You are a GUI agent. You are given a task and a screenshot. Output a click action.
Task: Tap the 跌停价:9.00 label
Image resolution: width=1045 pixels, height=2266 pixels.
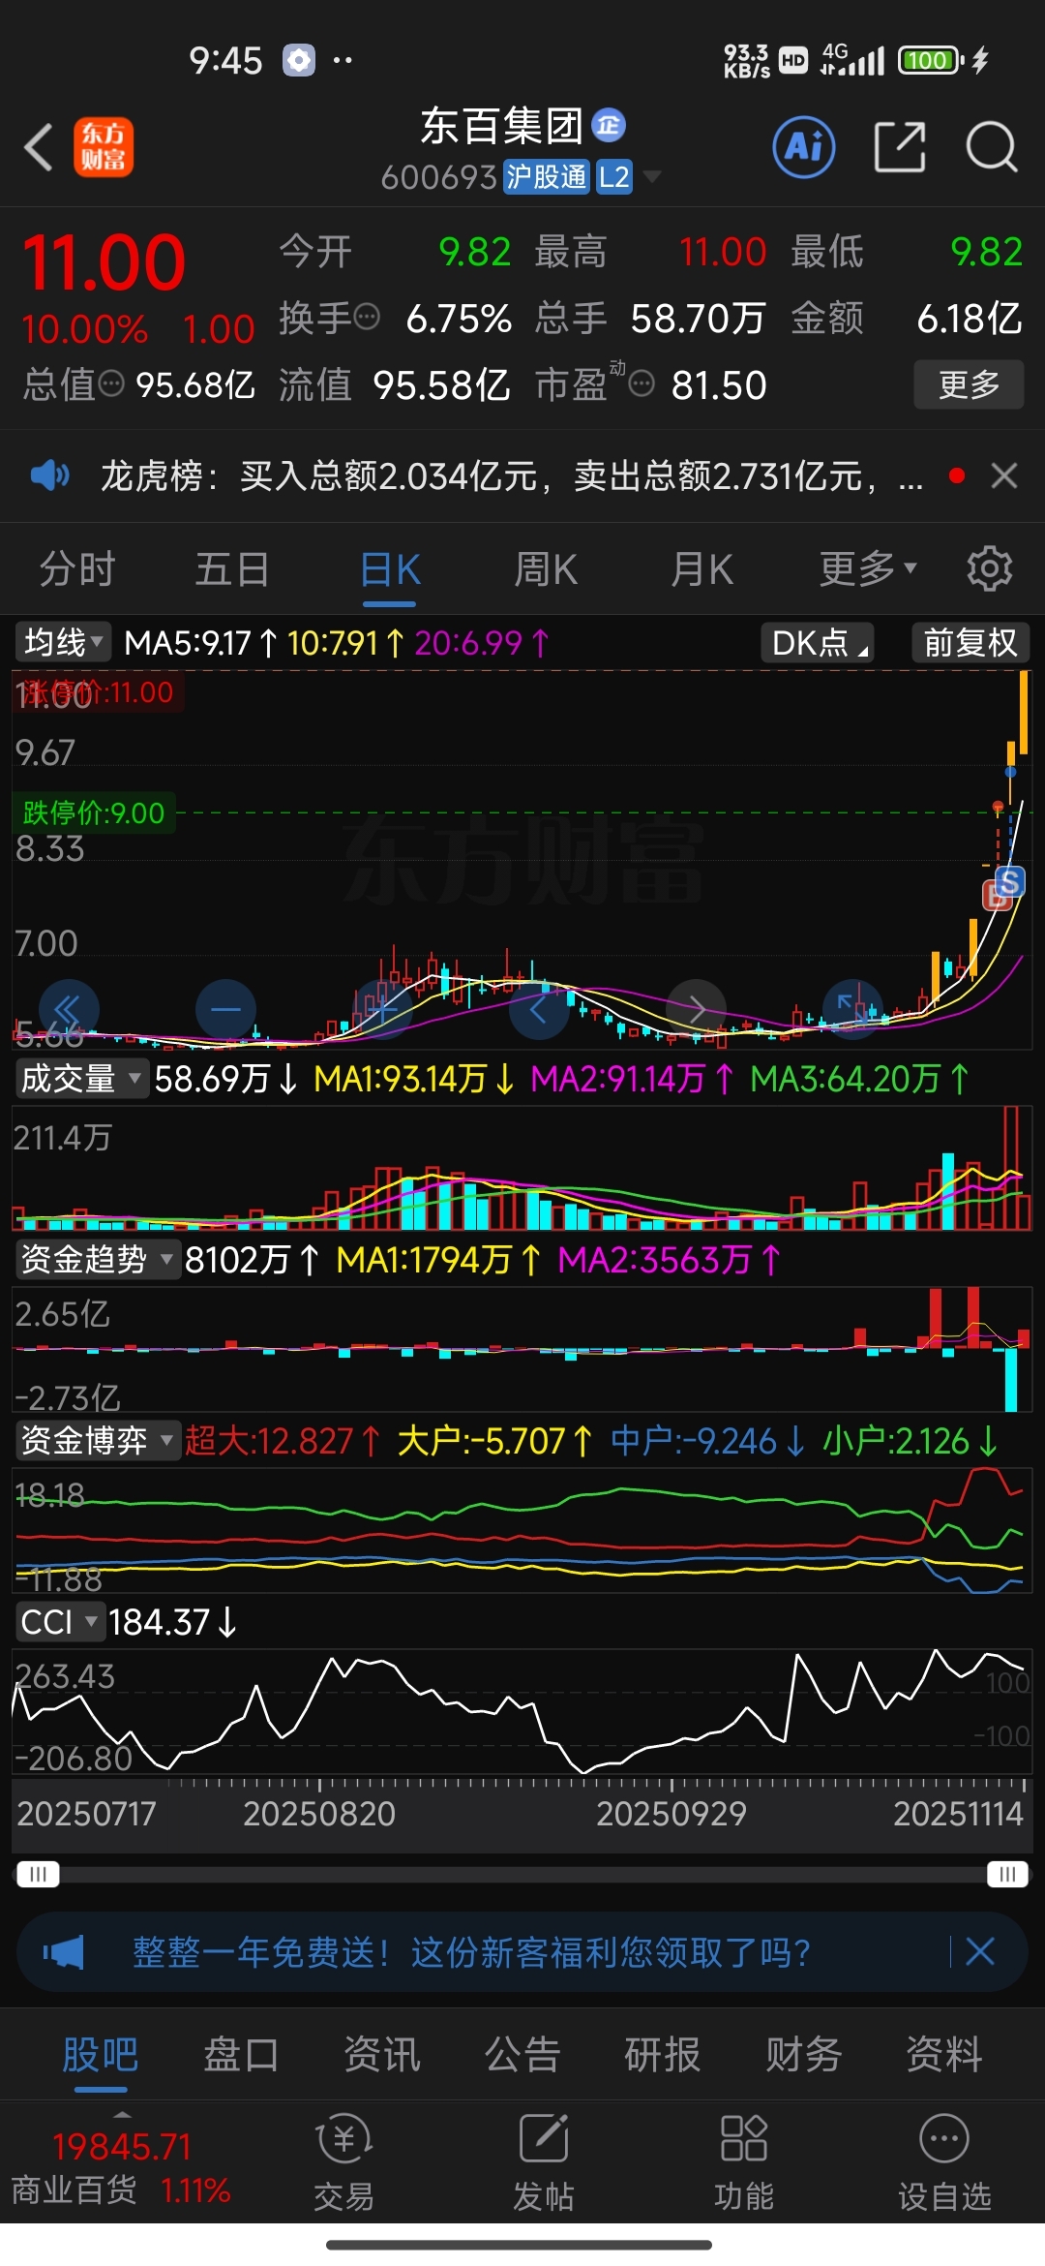coord(94,812)
